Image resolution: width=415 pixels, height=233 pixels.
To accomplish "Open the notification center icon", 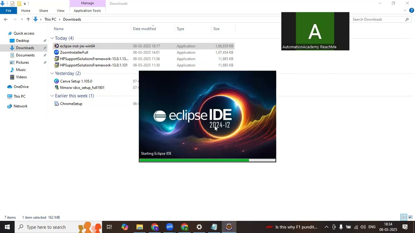I will 405,227.
